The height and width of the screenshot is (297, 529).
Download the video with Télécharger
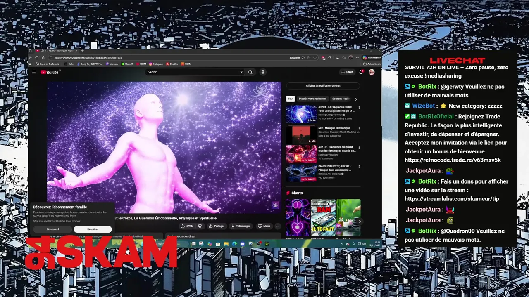(241, 226)
